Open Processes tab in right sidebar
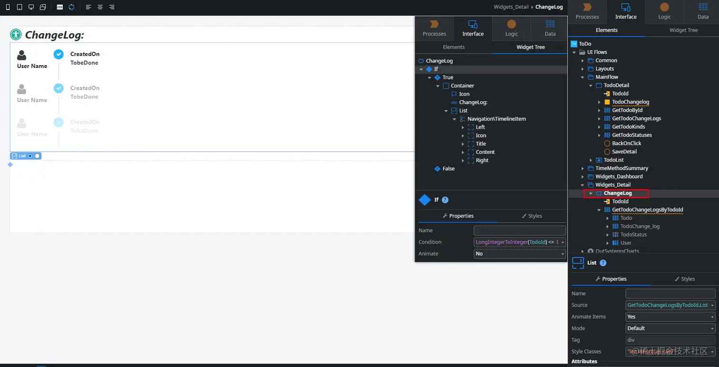Image resolution: width=719 pixels, height=367 pixels. 587,11
